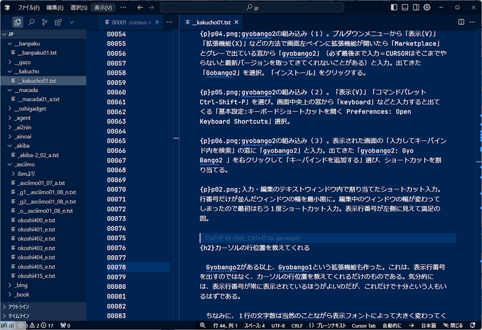The width and height of the screenshot is (482, 330).
Task: Open the 編集(E) menu
Action: (55, 8)
